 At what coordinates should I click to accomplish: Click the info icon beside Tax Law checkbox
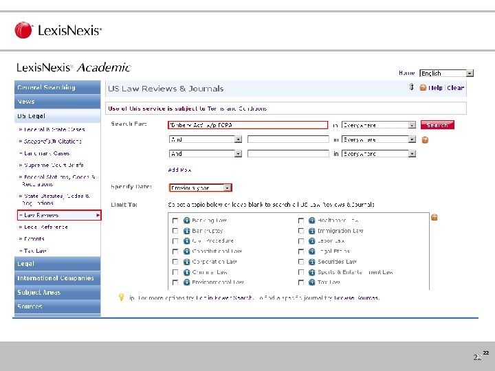coord(312,282)
